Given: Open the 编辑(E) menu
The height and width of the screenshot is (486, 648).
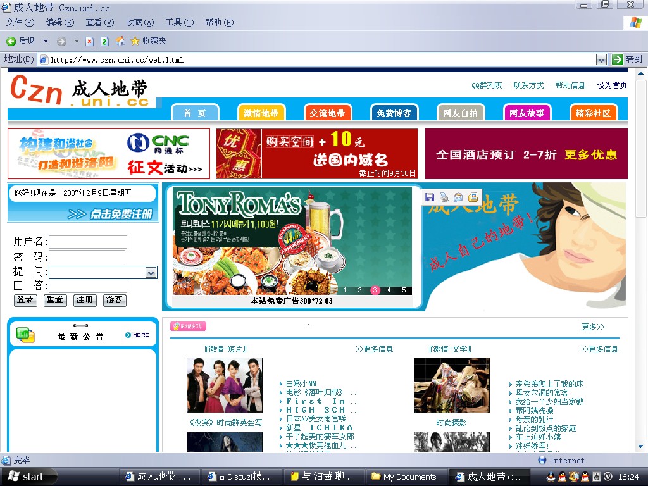Looking at the screenshot, I should point(60,22).
